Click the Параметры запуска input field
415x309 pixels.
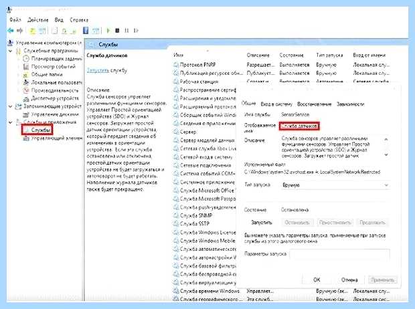point(339,255)
